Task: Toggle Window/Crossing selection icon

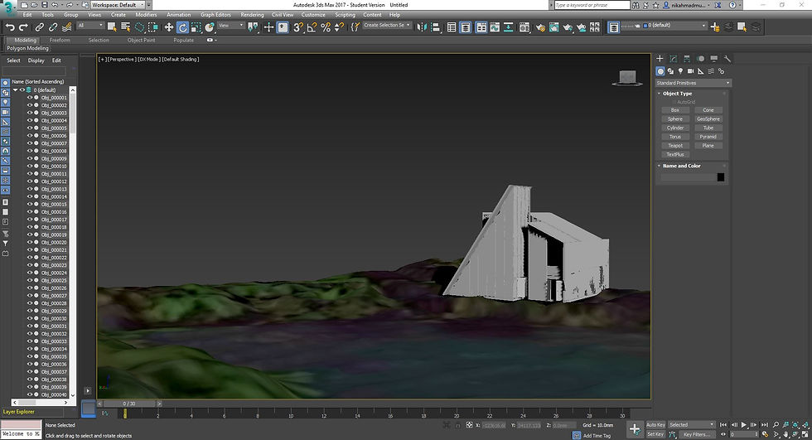Action: [x=153, y=27]
